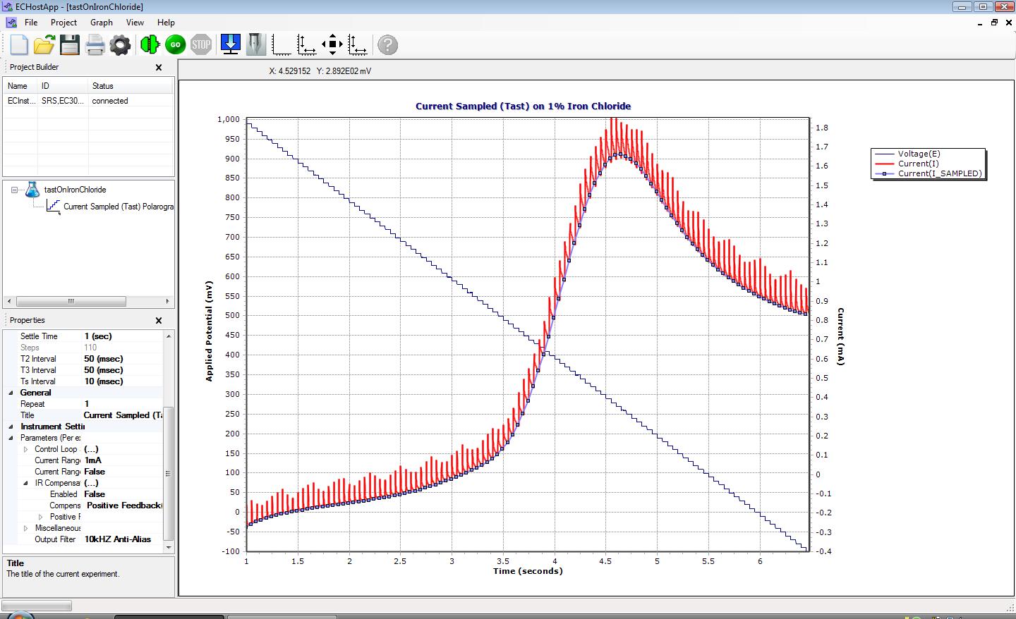Print the graph using printer icon

tap(95, 46)
